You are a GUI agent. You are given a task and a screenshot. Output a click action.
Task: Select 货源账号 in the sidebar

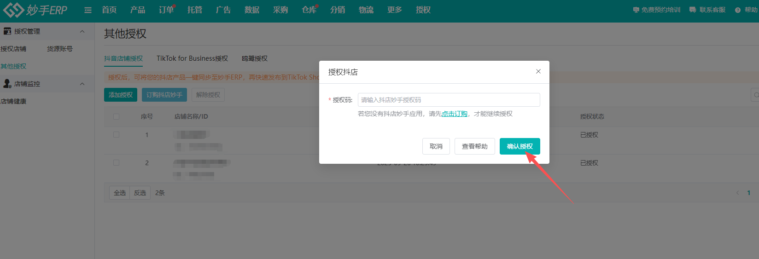pyautogui.click(x=60, y=49)
